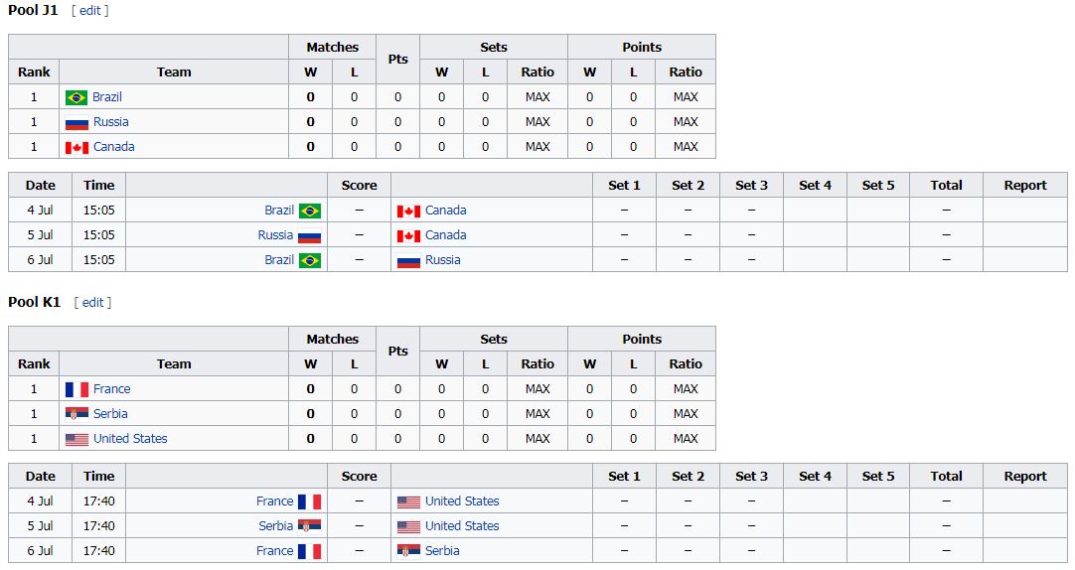Viewport: 1075px width, 570px height.
Task: Open Serbia link in Pool K1 standings table
Action: 110,413
